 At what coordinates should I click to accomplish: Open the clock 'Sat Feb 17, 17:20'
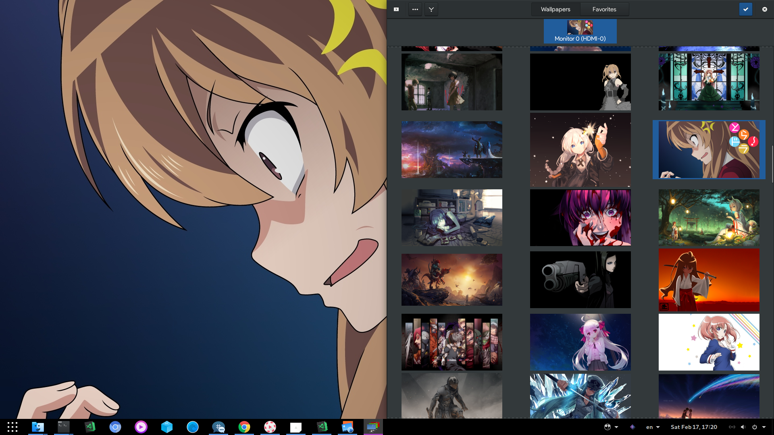tap(694, 427)
